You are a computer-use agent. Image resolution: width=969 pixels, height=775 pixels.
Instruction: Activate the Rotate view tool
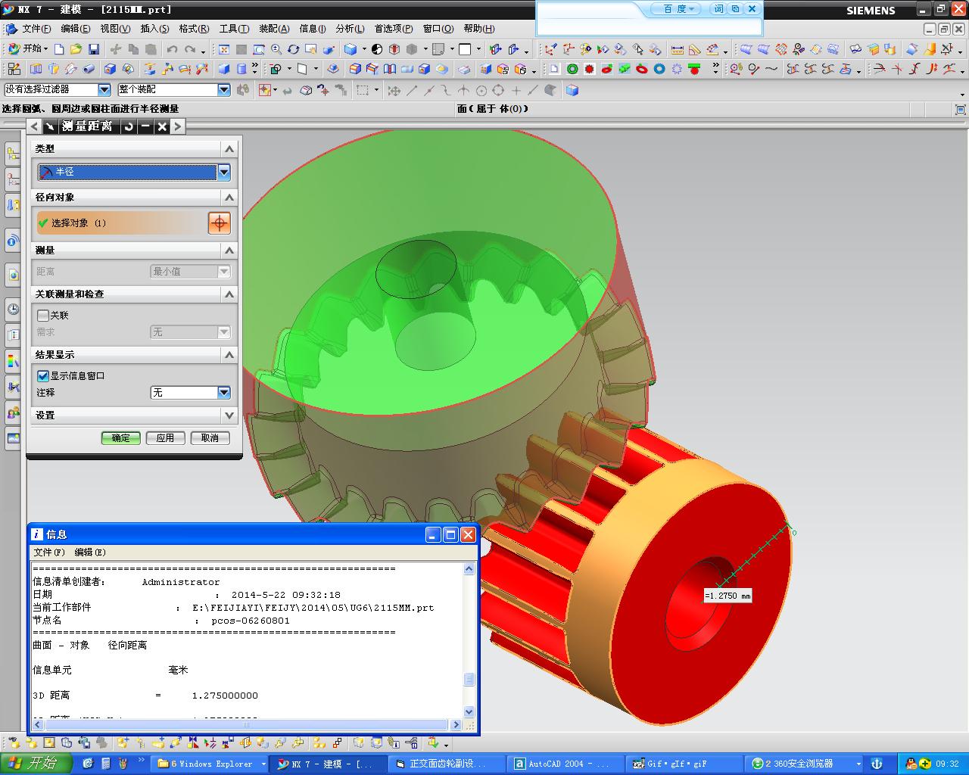click(x=294, y=49)
